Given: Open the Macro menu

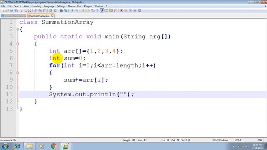Looking at the screenshot, I should coord(71,6).
